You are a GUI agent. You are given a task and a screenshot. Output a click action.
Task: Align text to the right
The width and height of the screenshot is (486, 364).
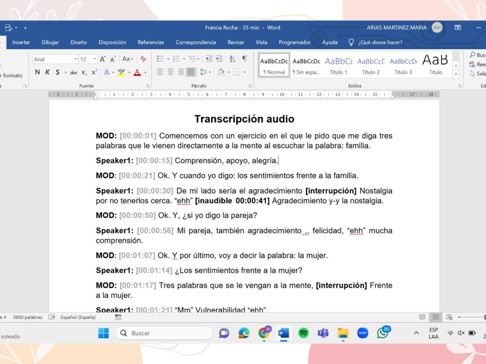tap(181, 72)
